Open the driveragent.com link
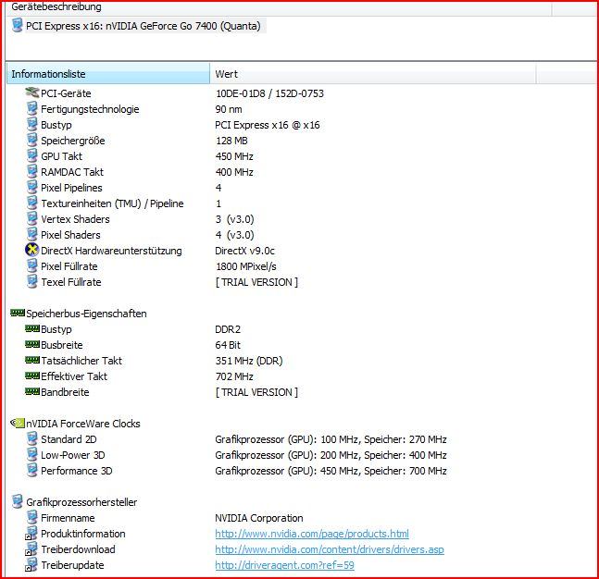Screen dimensions: 599x579 click(x=284, y=565)
